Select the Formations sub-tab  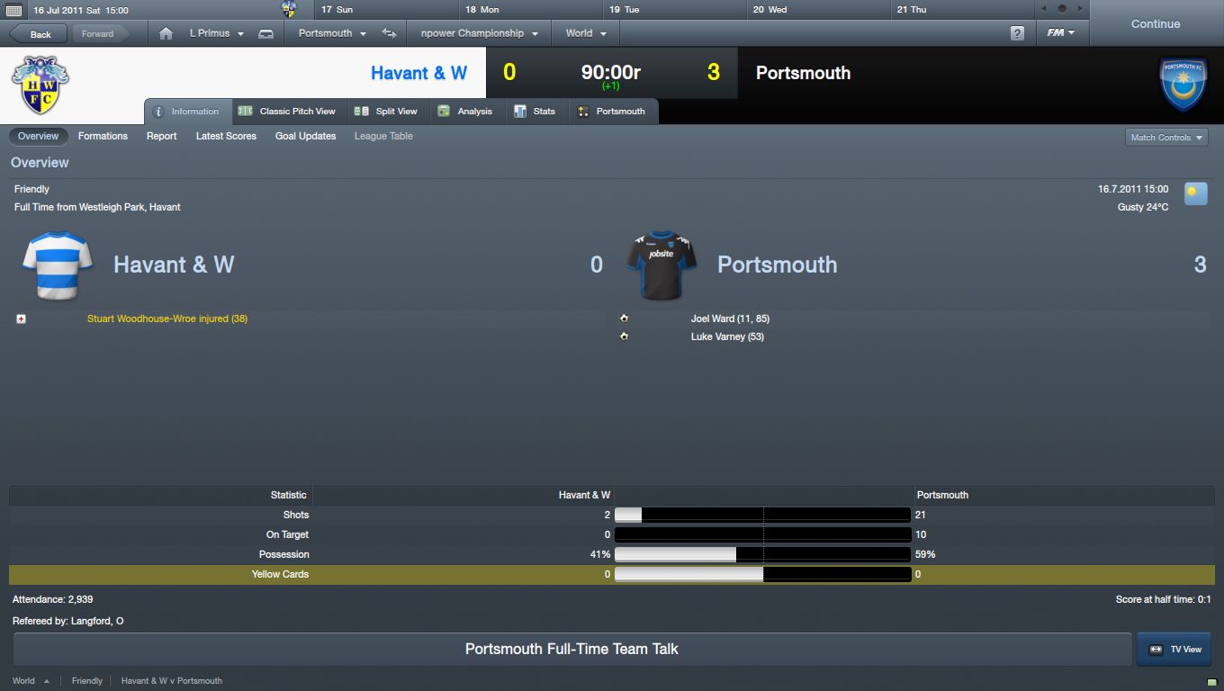pyautogui.click(x=103, y=136)
